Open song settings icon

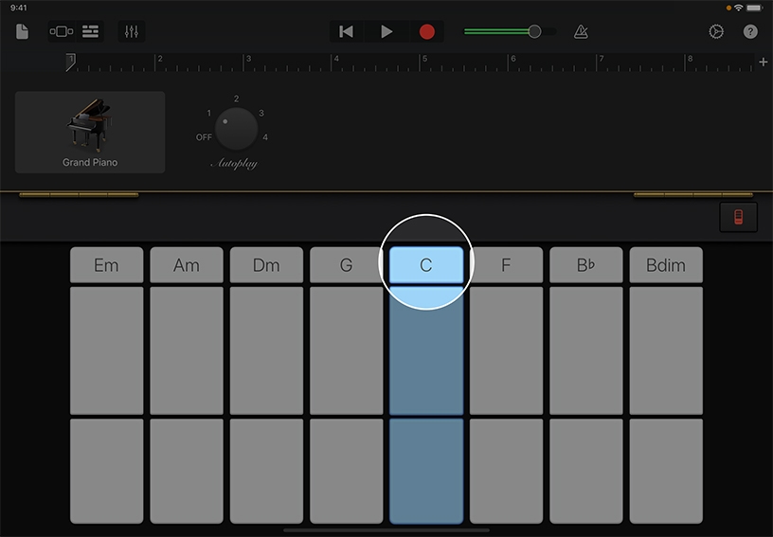point(716,31)
